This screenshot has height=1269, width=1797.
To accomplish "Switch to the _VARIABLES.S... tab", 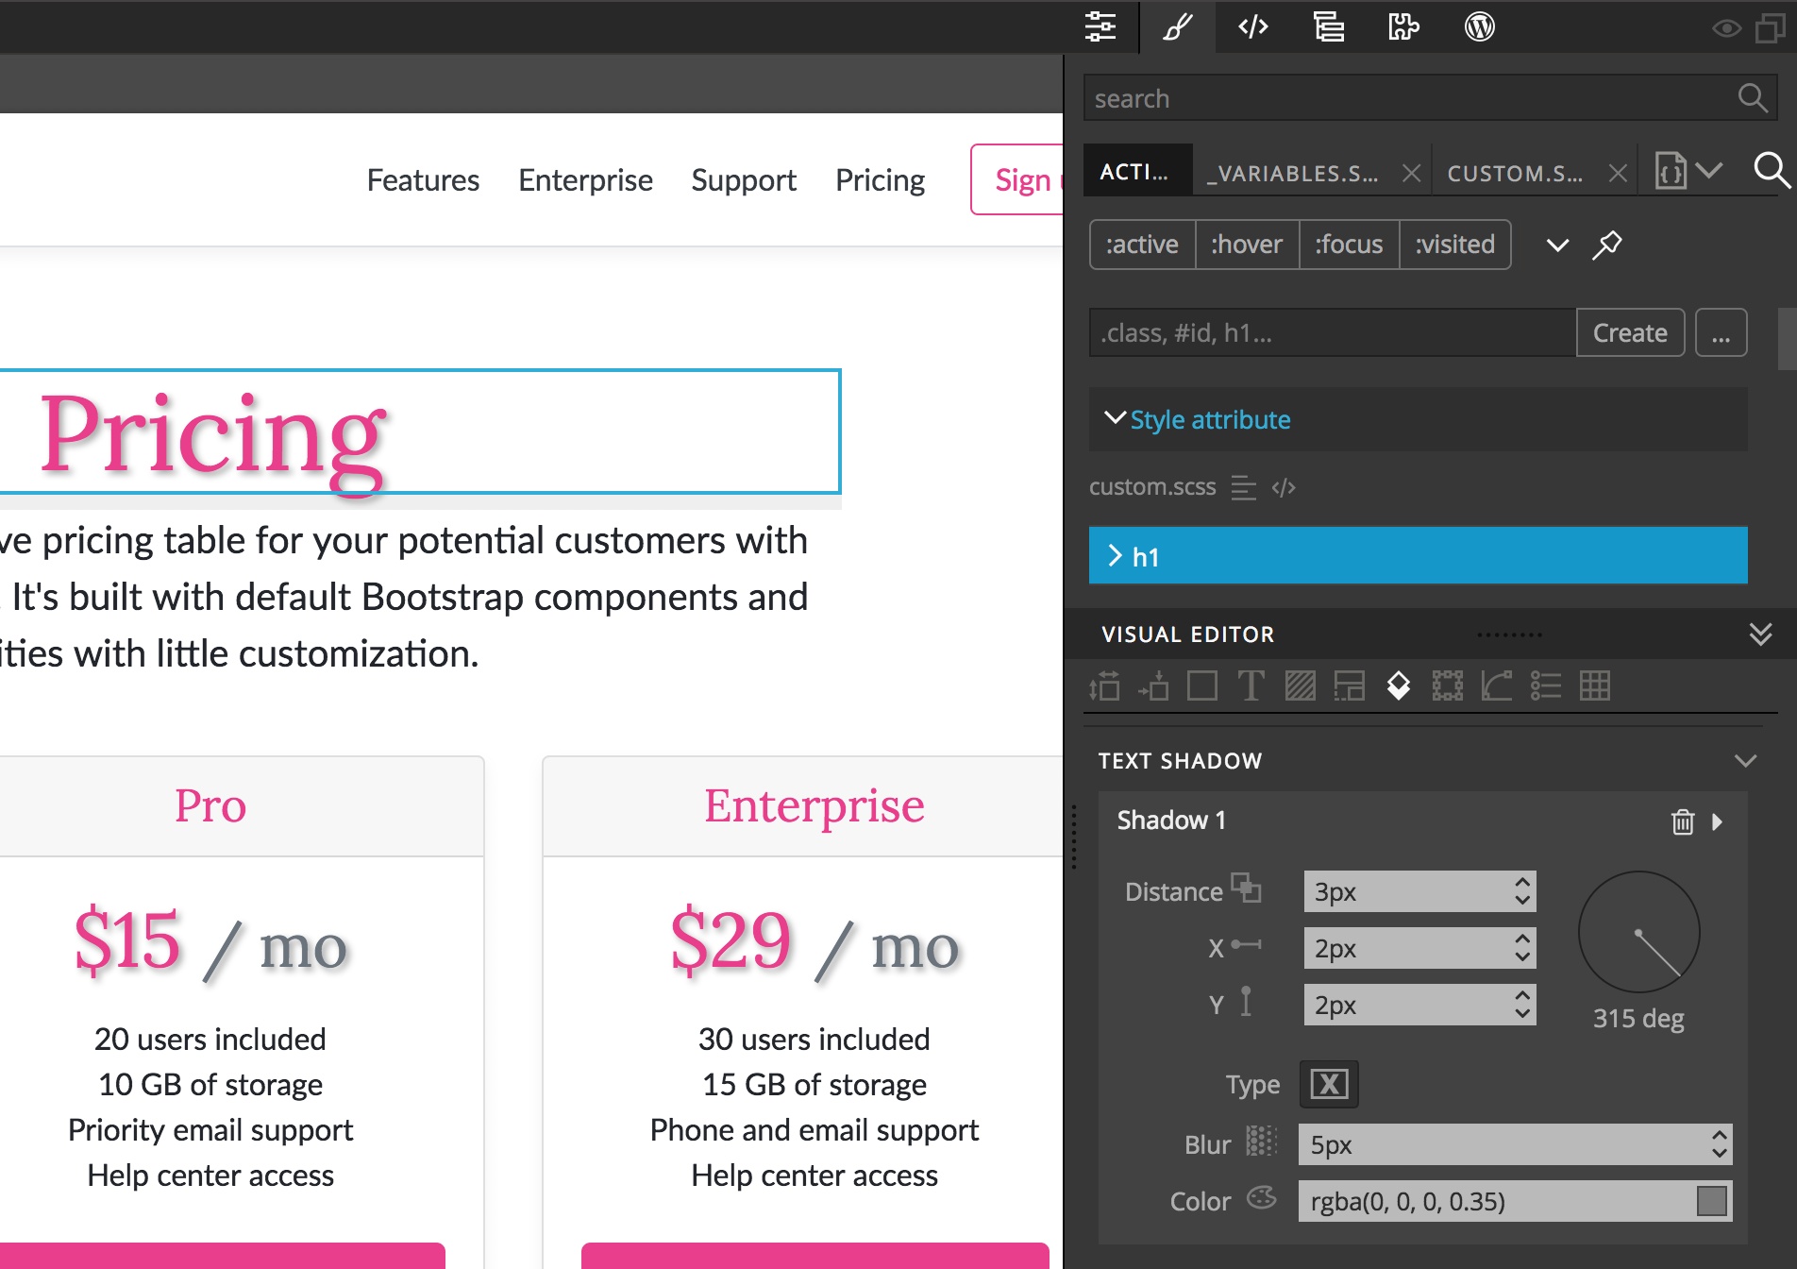I will (x=1293, y=173).
